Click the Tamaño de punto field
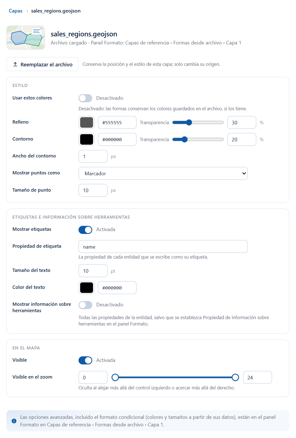Screen dimensions: 296x438 pyautogui.click(x=93, y=190)
